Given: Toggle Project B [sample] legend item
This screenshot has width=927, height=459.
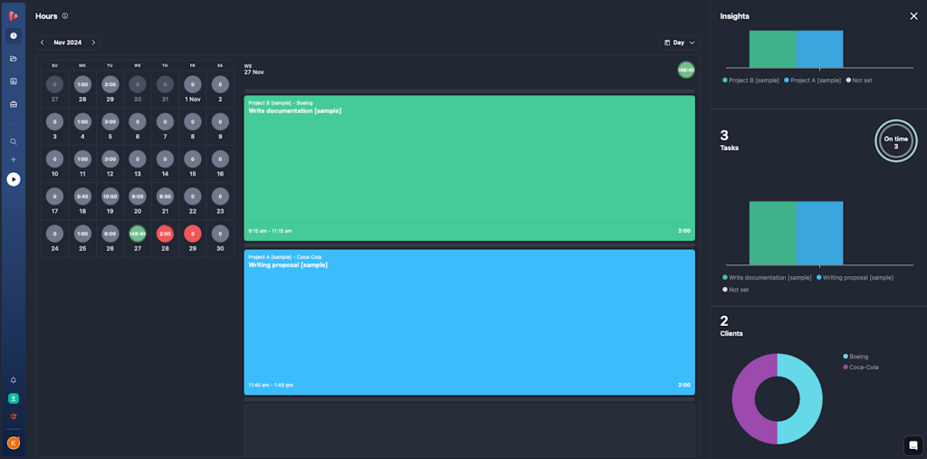Looking at the screenshot, I should pyautogui.click(x=750, y=81).
